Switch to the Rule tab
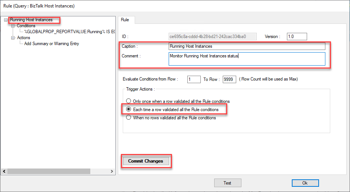350x192 pixels. [x=125, y=19]
